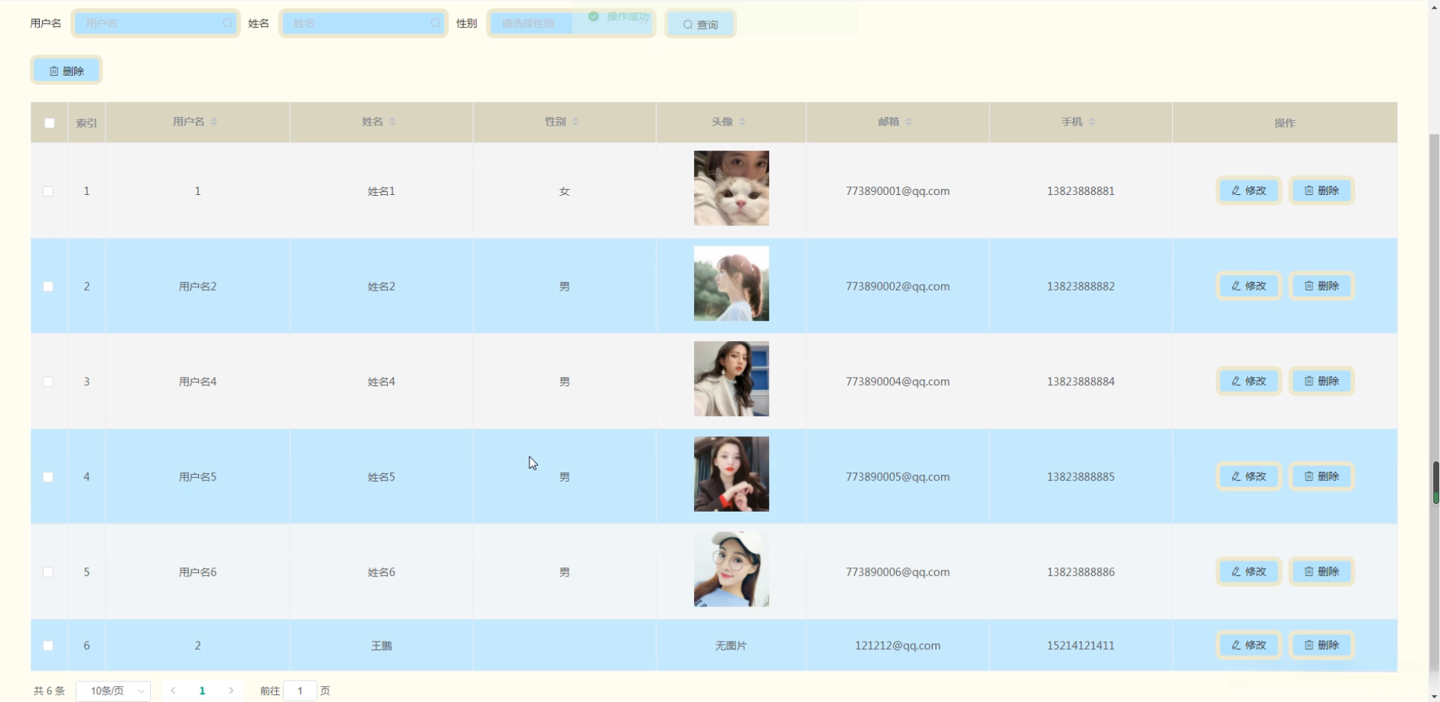Screen dimensions: 1440x702
Task: Sort table by phone column
Action: tap(1092, 122)
